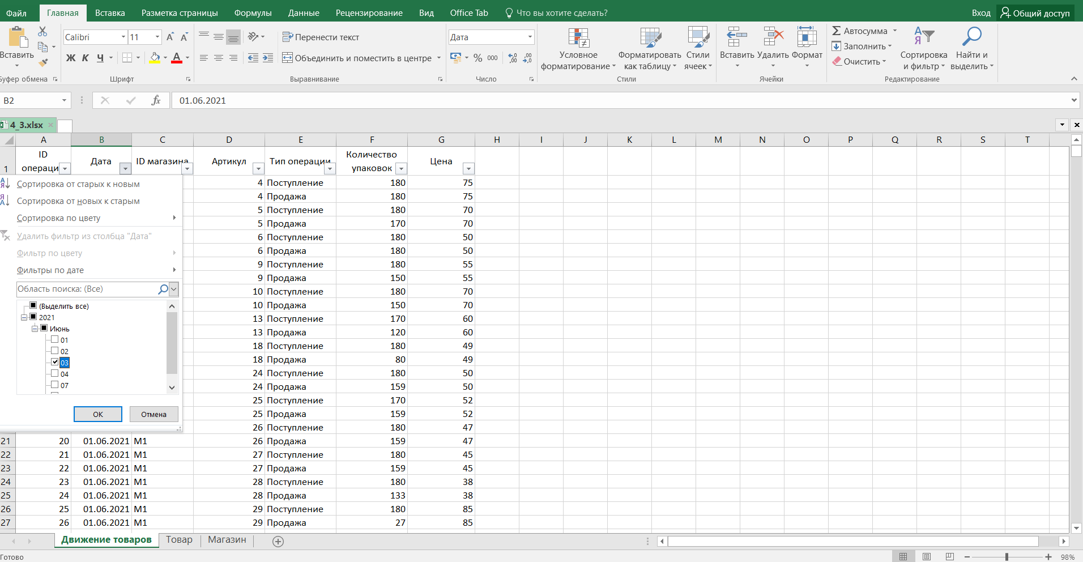Open filter dropdown for ID магазина column
1083x562 pixels.
click(187, 169)
